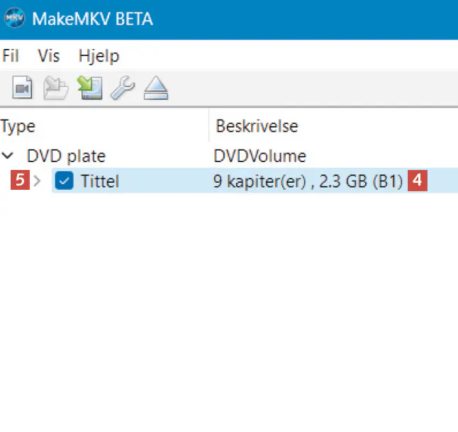
Task: Click the Open disc folder toolbar icon
Action: tap(56, 88)
